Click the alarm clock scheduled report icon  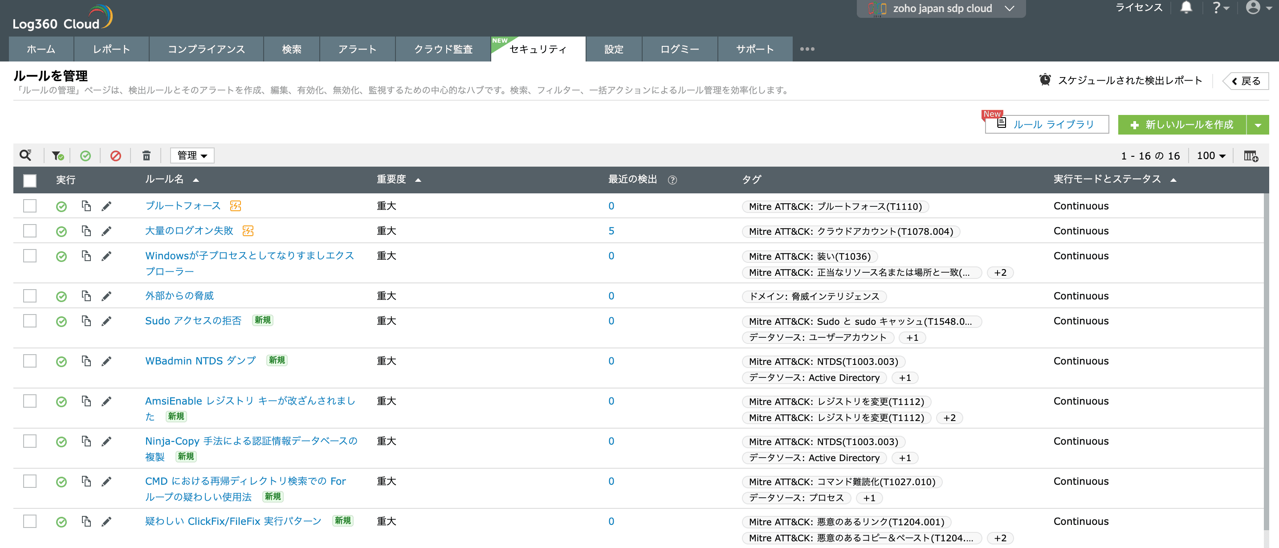1045,80
